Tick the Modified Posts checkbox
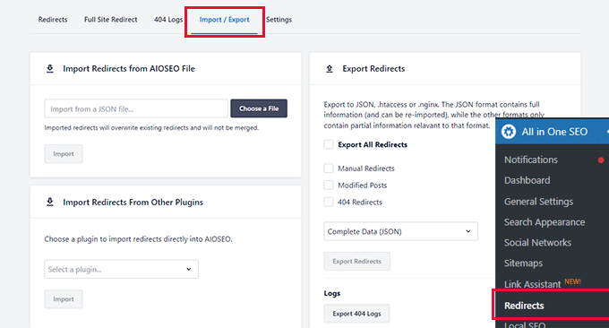Viewport: 609px width, 328px height. 329,185
